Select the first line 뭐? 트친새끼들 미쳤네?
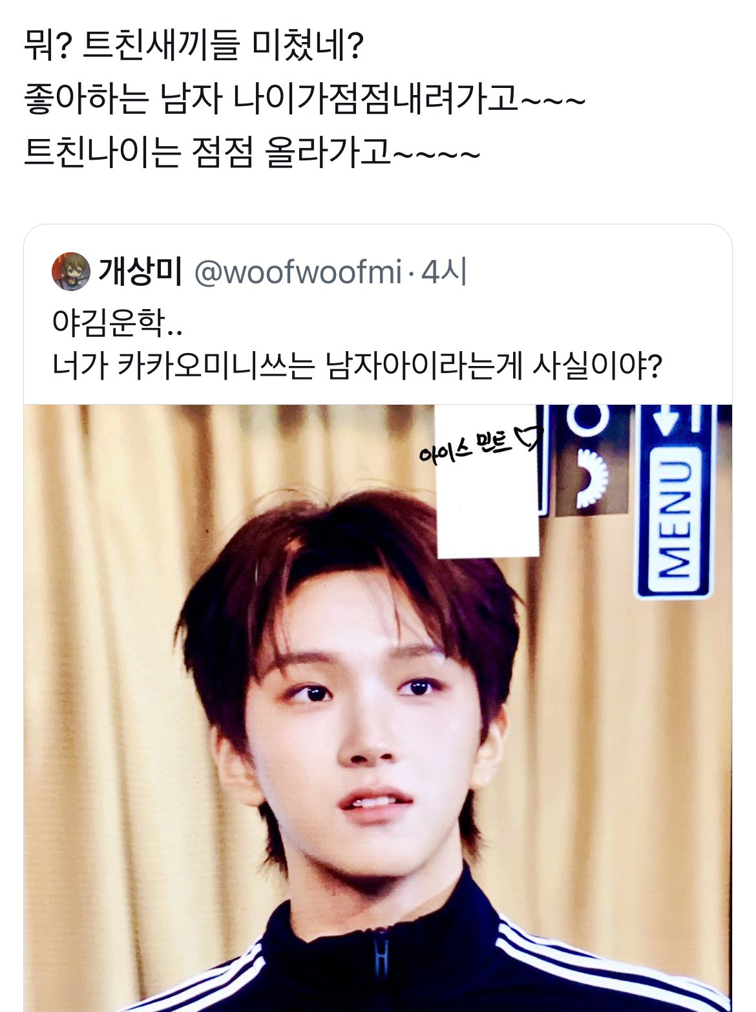 pyautogui.click(x=194, y=46)
